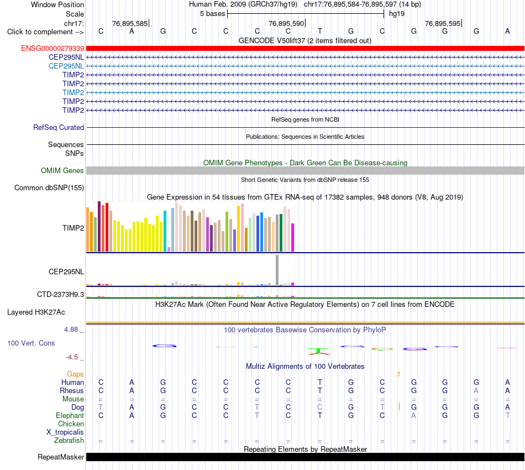
Task: Click the orange '1' in the Gaps row
Action: [398, 374]
